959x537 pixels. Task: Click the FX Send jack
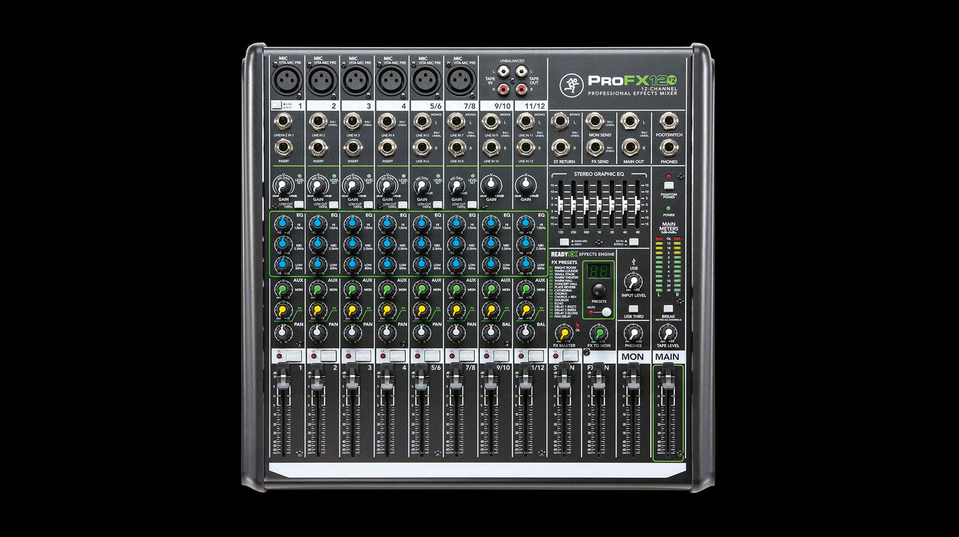point(595,148)
